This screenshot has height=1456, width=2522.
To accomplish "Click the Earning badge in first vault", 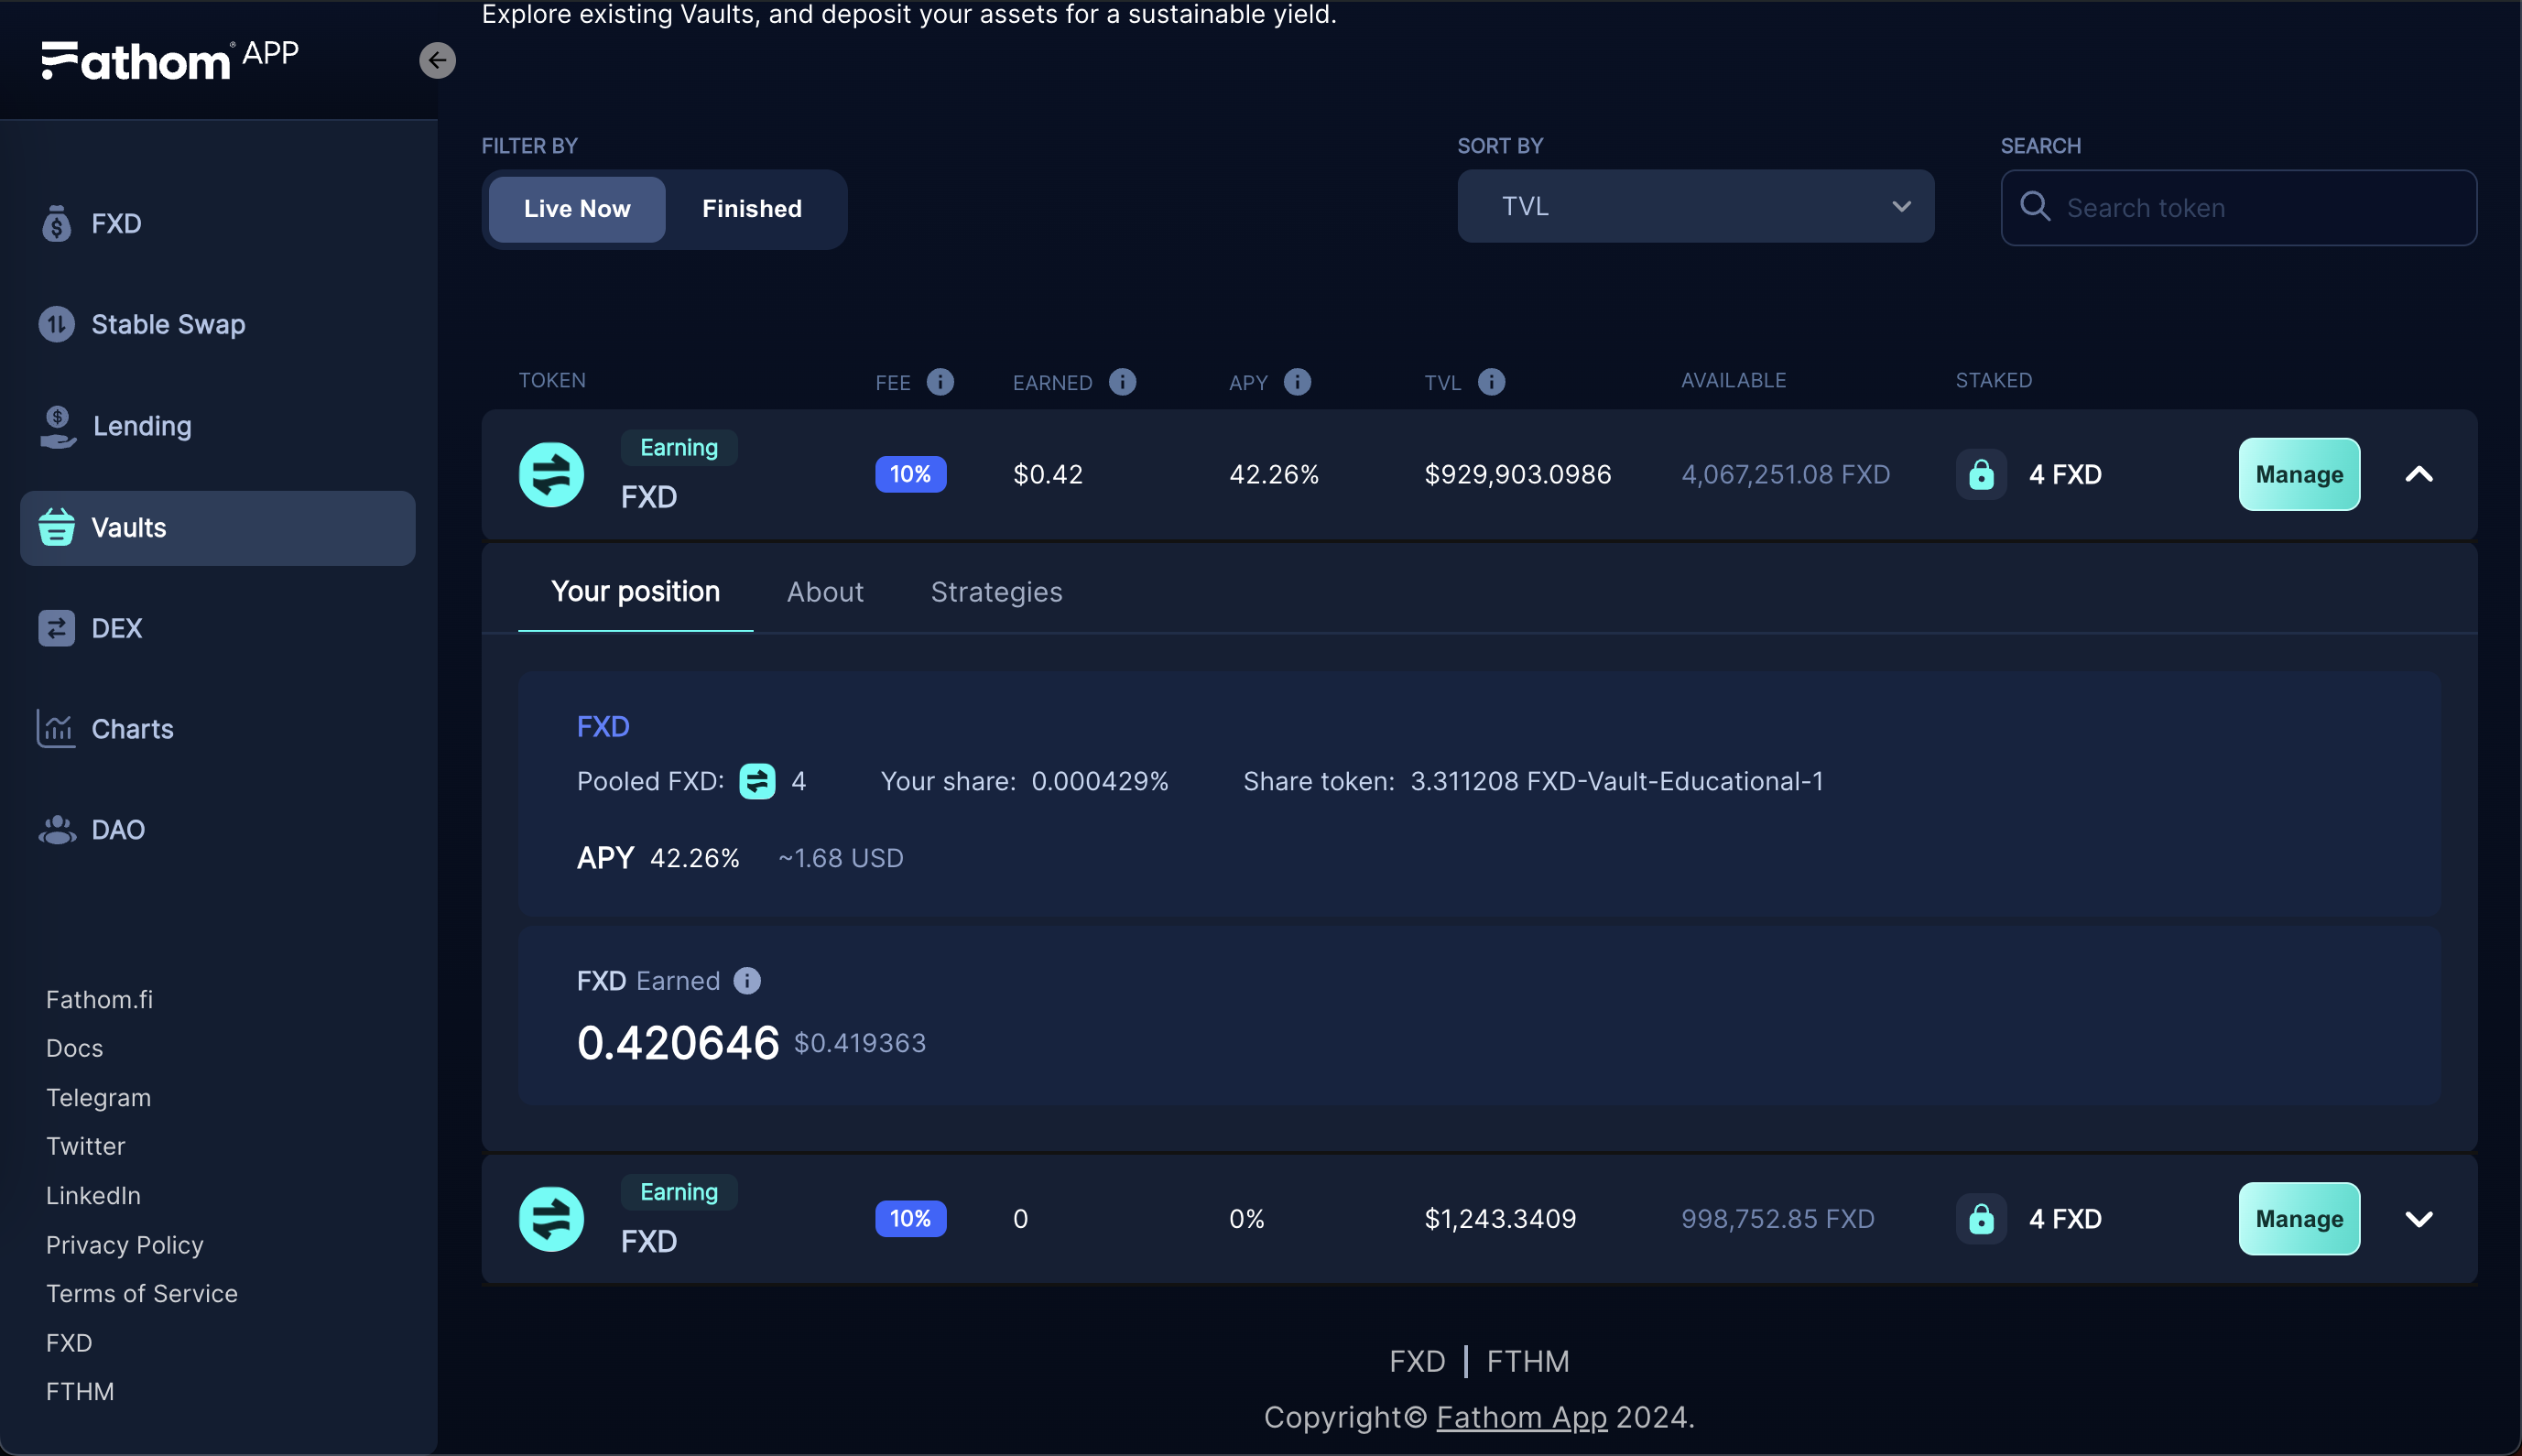I will (x=679, y=447).
